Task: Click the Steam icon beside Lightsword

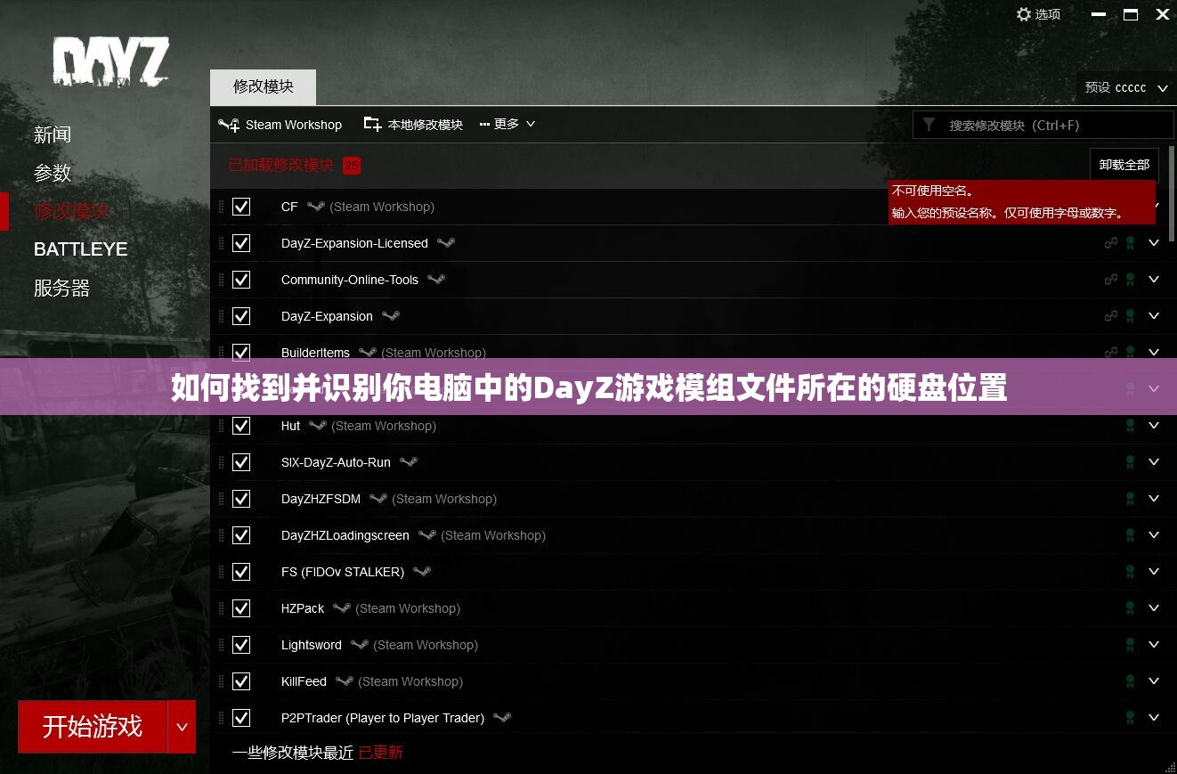Action: [359, 645]
